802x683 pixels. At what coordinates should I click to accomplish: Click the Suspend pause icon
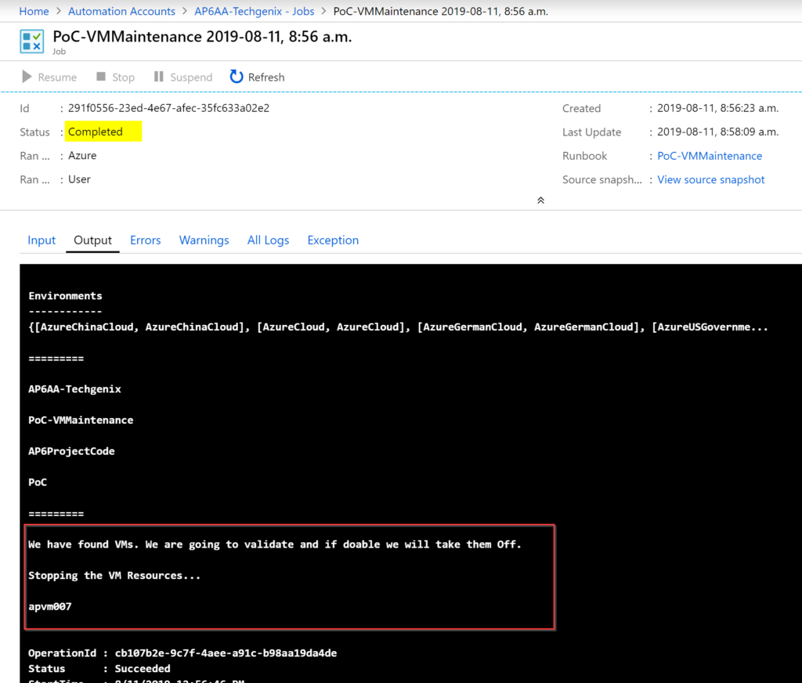pyautogui.click(x=158, y=77)
